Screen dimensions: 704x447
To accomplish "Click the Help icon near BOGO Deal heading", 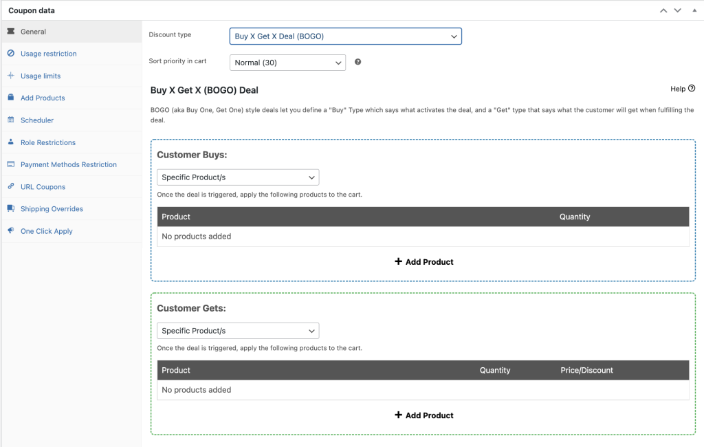I will (692, 89).
